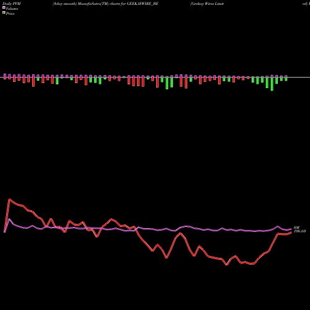Select the 'Price' legend label
310x310 pixels.
(x=10, y=14)
